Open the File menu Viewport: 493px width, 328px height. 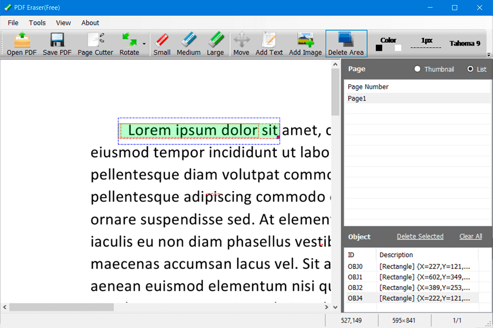pyautogui.click(x=13, y=23)
